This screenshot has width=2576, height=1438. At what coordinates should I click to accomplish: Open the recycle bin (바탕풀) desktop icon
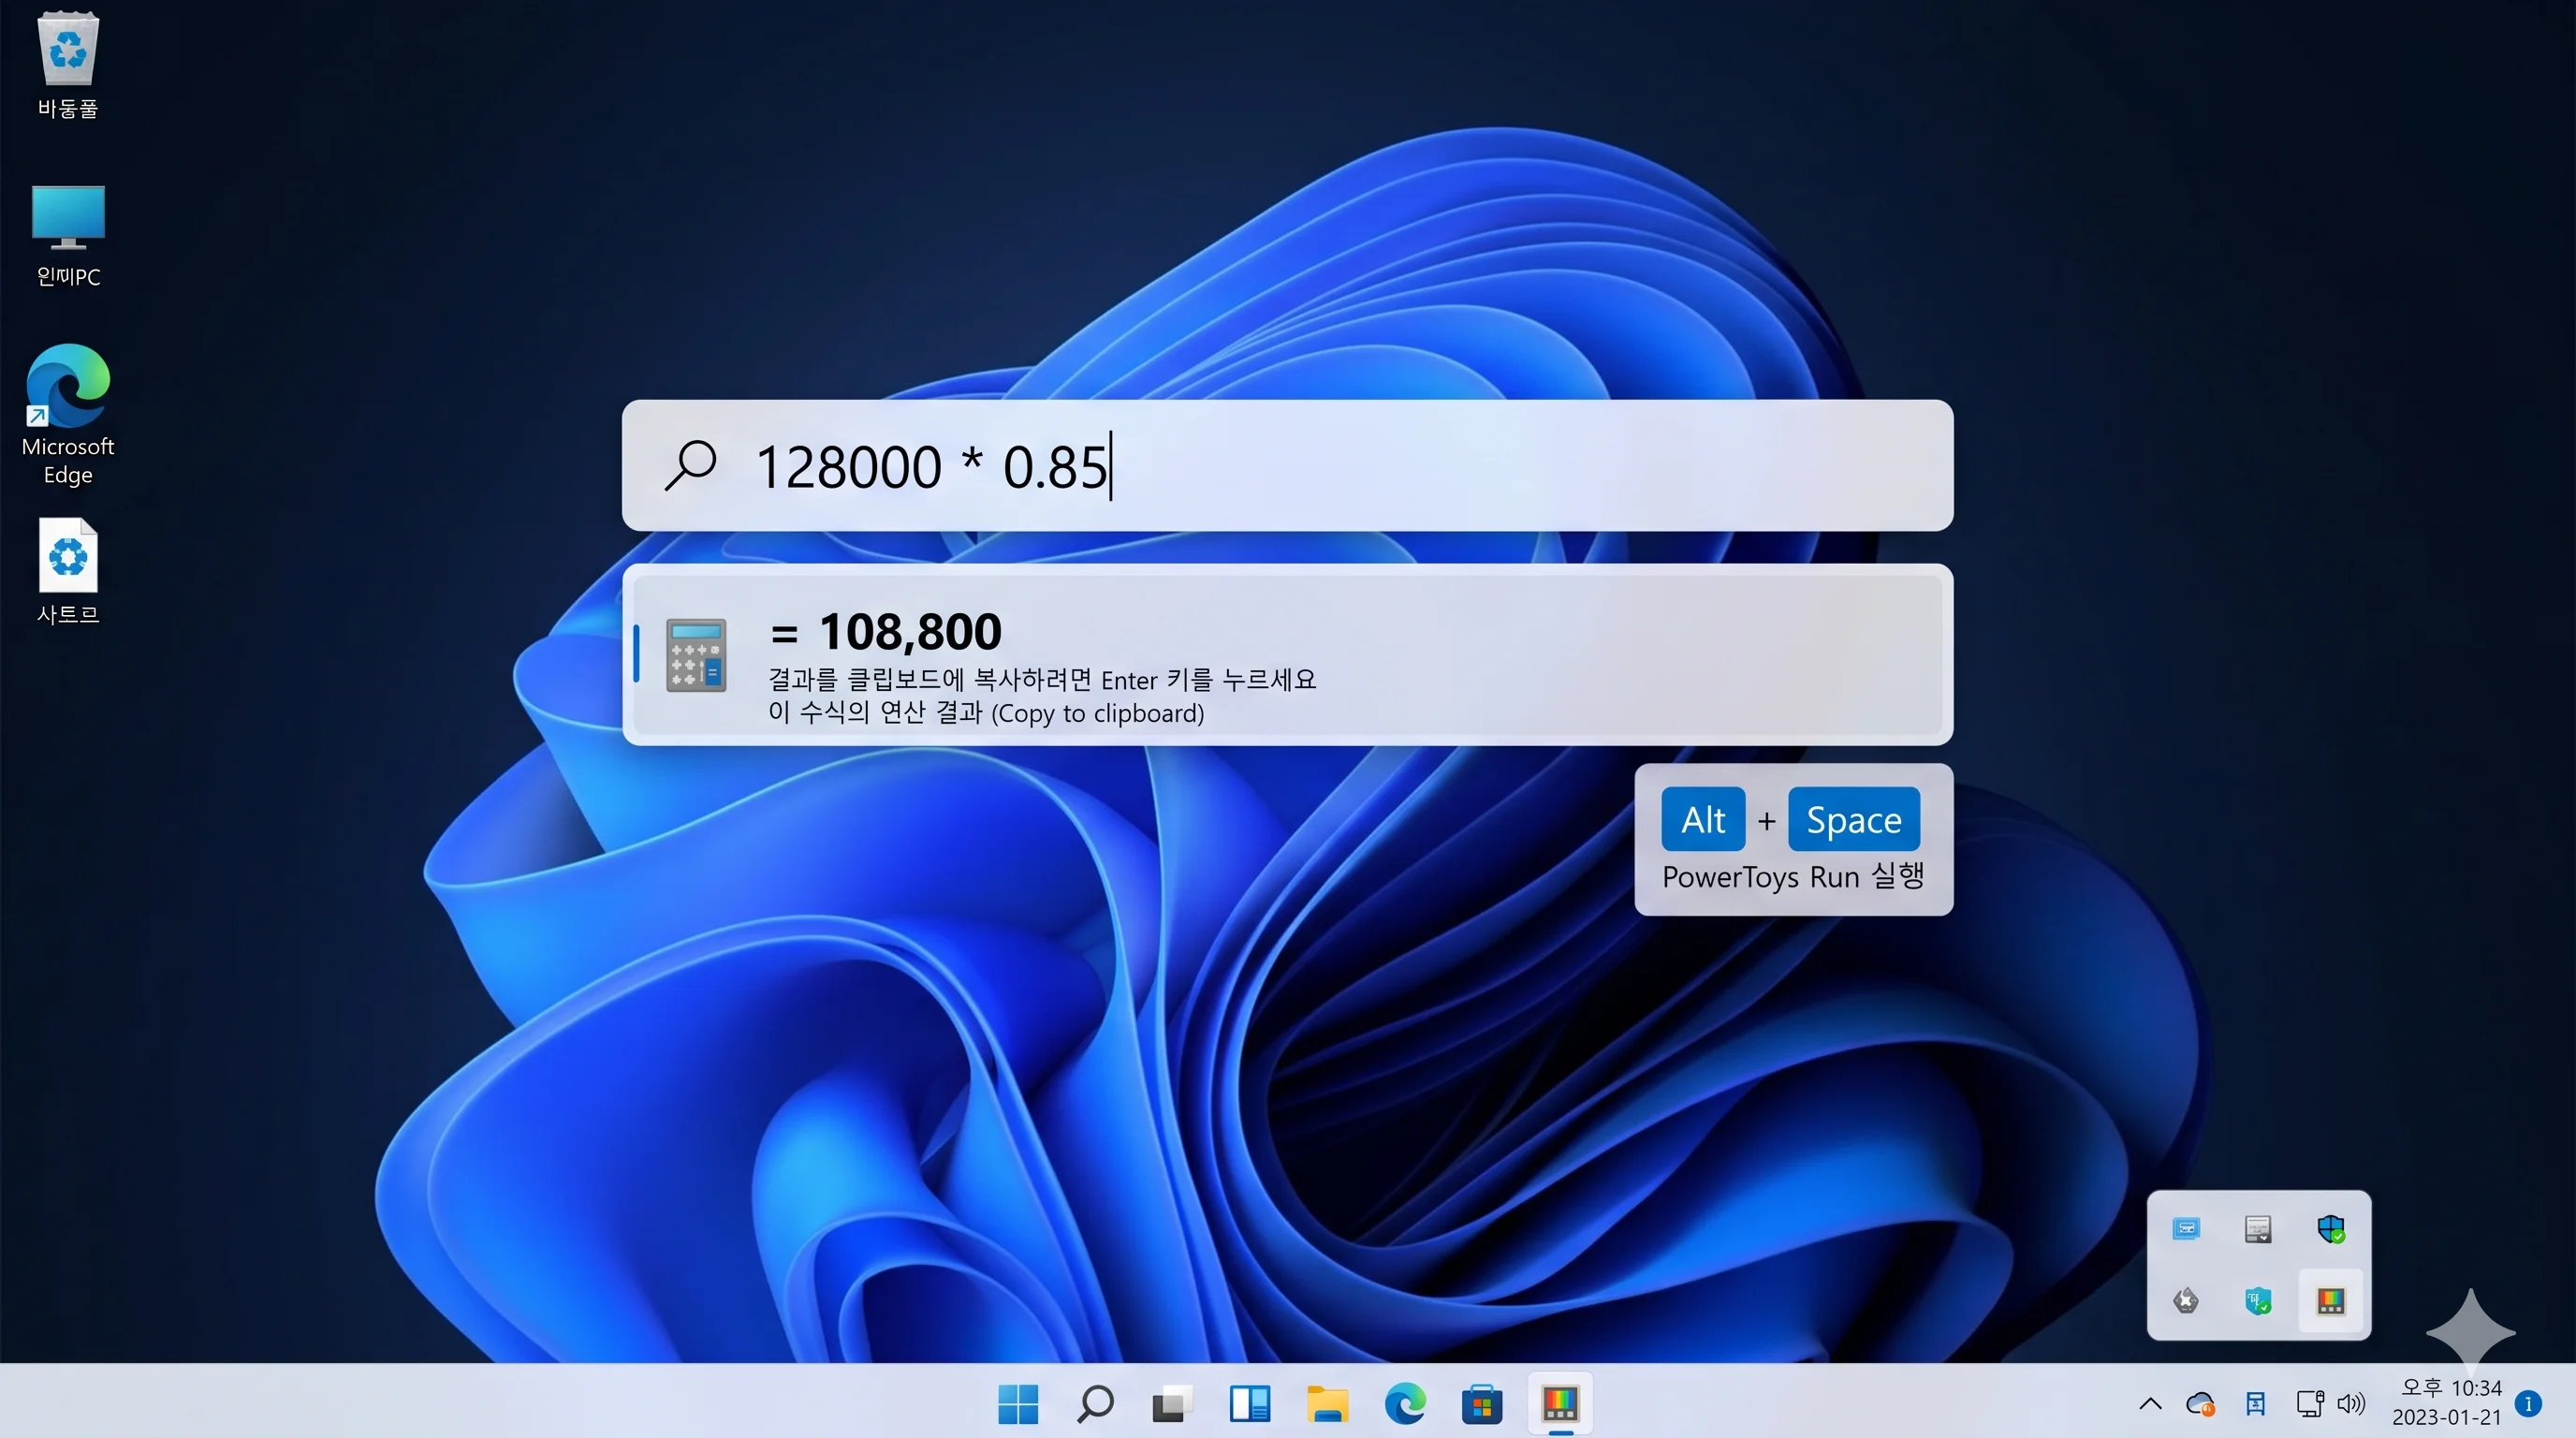point(68,64)
